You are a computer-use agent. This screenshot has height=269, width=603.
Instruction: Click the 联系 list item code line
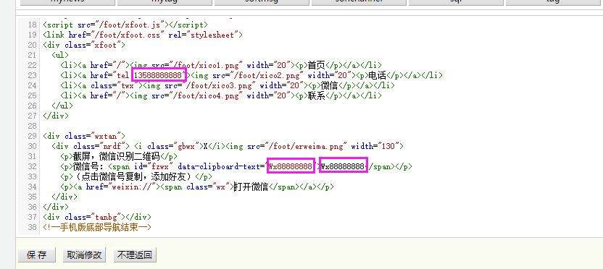click(x=221, y=95)
